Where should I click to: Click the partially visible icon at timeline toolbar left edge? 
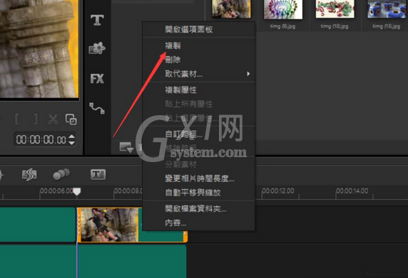1,175
